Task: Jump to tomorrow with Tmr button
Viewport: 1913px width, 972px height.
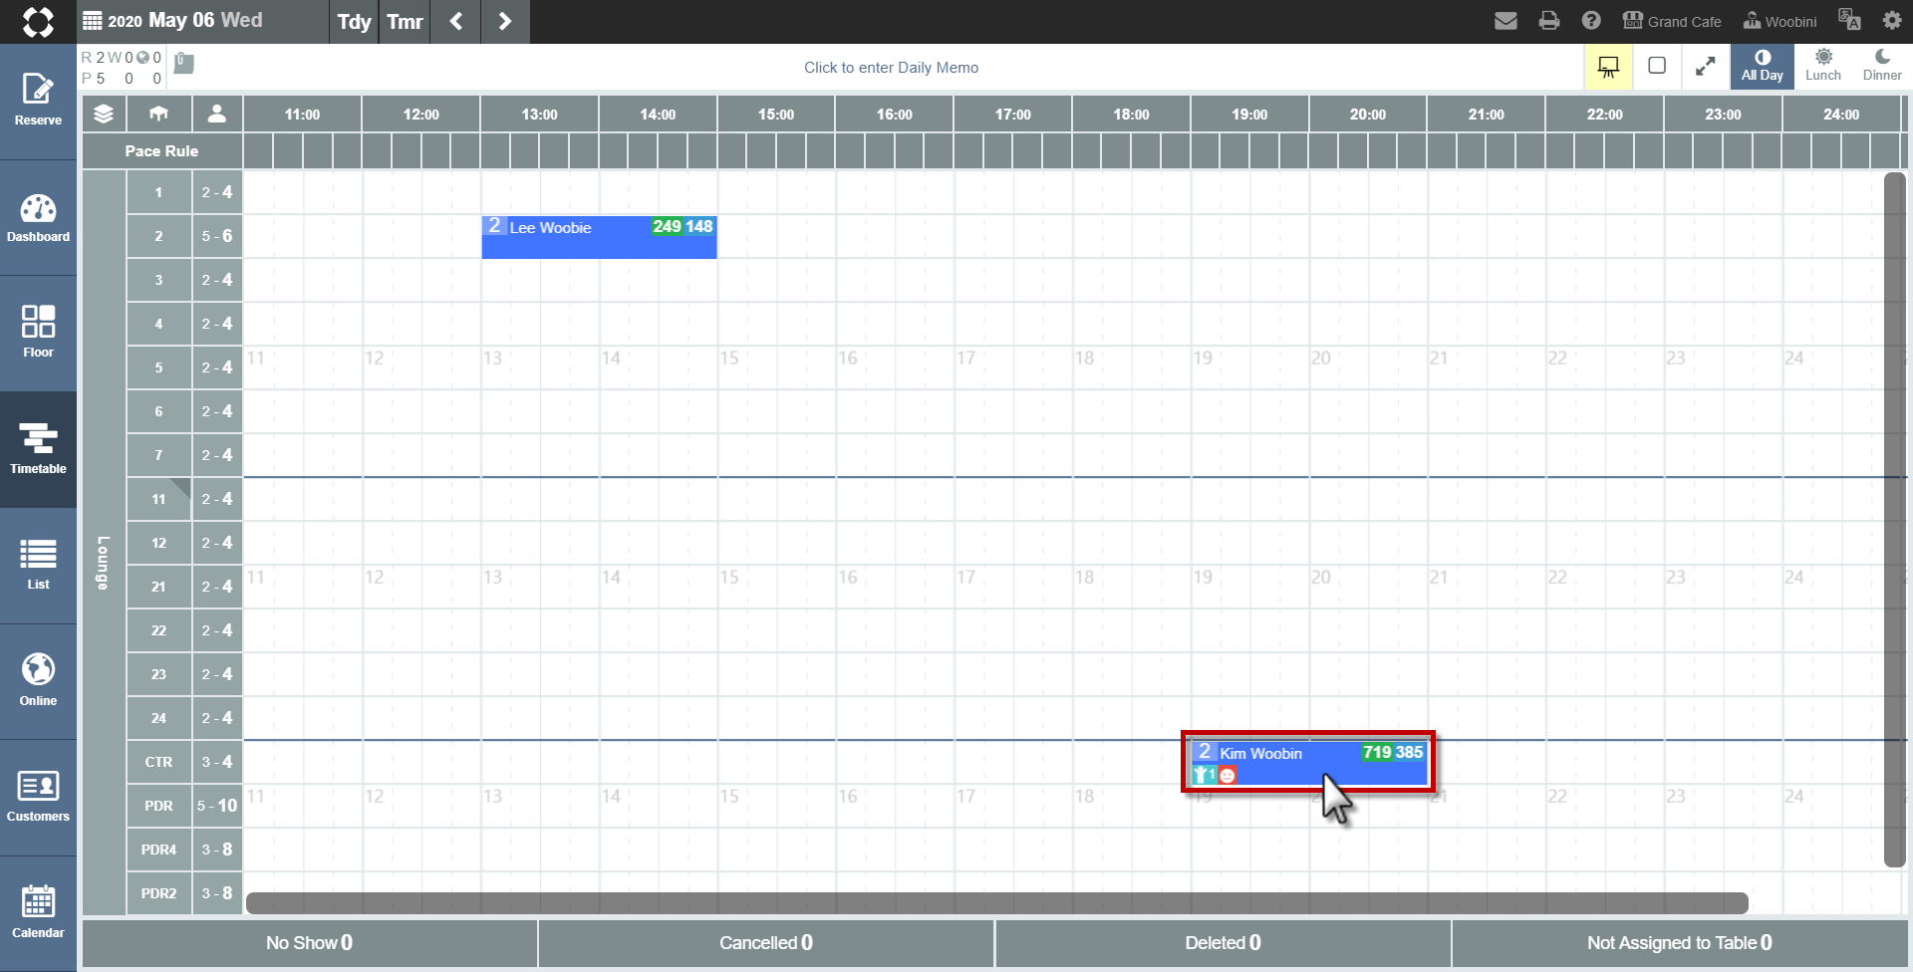Action: tap(405, 22)
